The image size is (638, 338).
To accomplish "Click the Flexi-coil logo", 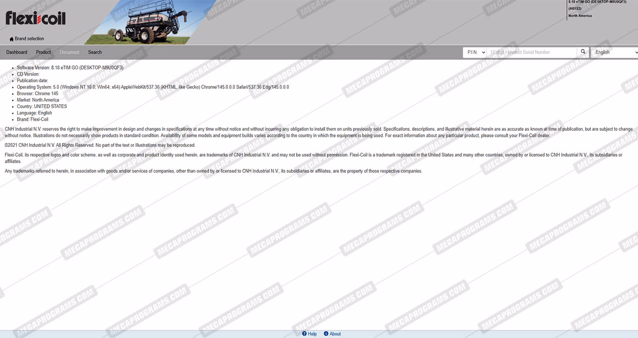I will pyautogui.click(x=35, y=18).
